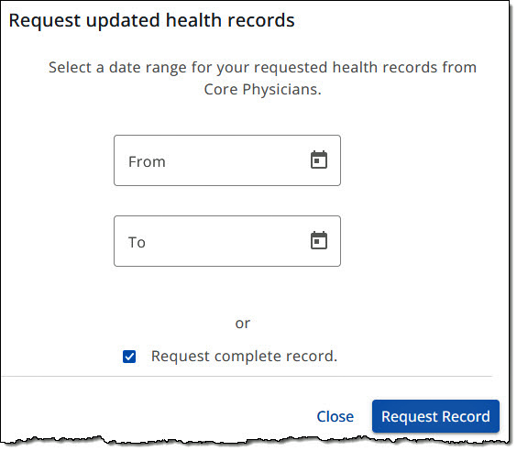Screen dimensions: 517x451
Task: Click the Core Physicians instruction text
Action: click(262, 78)
